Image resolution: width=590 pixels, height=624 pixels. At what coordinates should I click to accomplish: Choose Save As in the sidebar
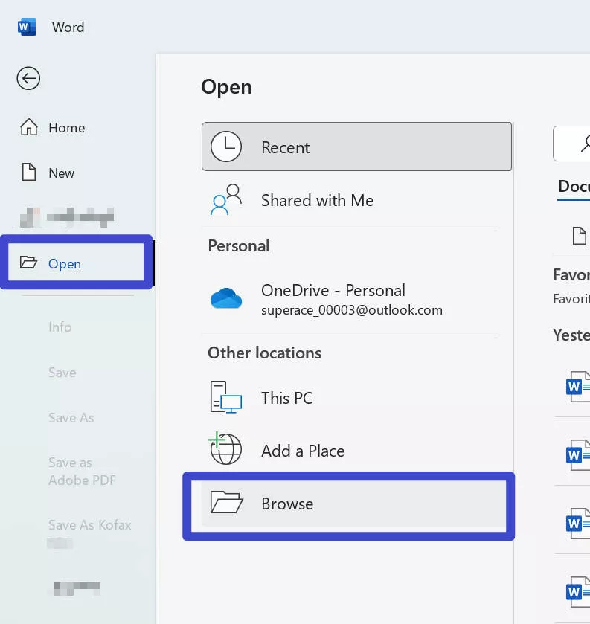point(71,418)
